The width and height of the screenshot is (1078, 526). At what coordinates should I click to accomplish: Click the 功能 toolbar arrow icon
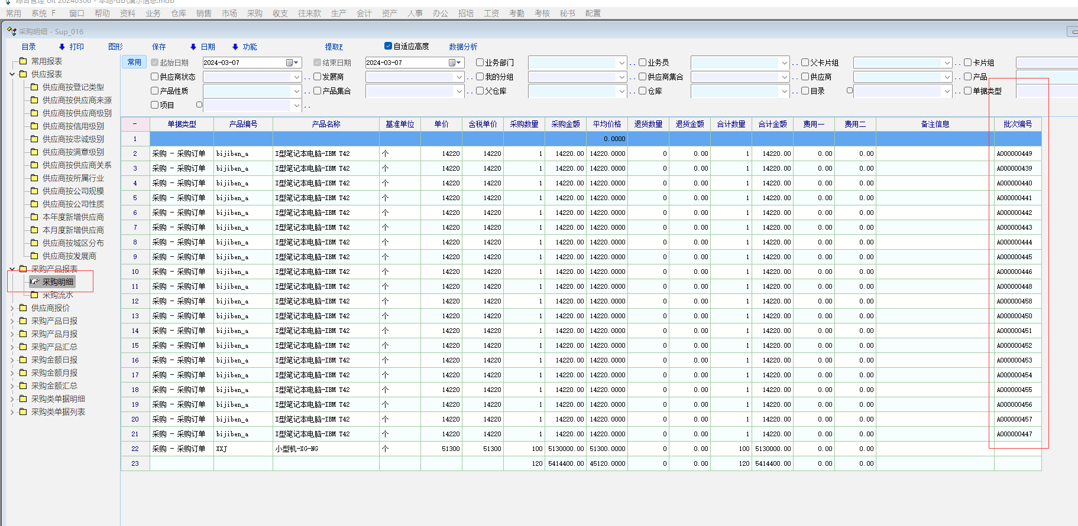click(x=235, y=47)
